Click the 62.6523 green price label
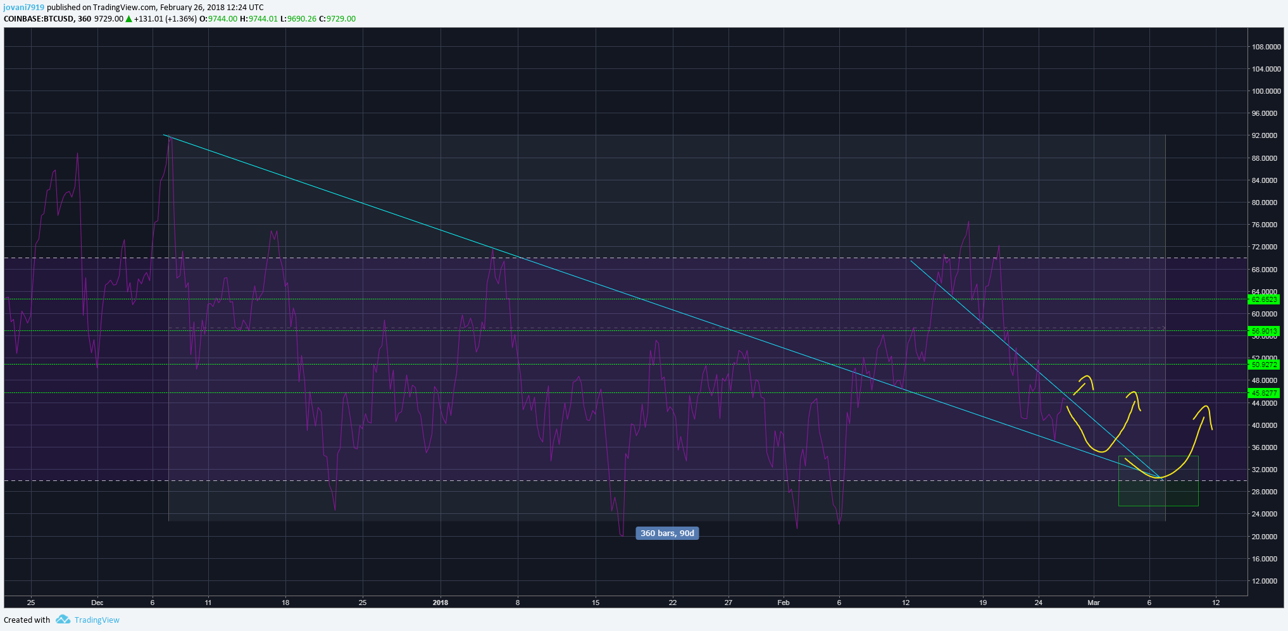1288x631 pixels. point(1264,299)
